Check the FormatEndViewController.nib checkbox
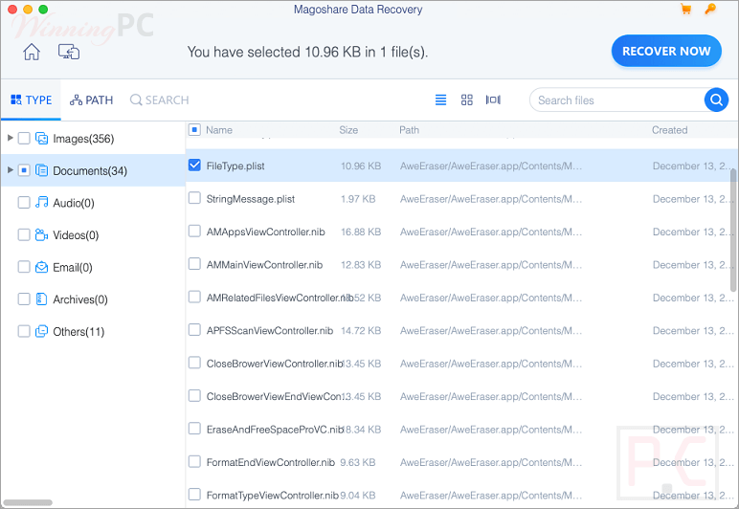 194,461
